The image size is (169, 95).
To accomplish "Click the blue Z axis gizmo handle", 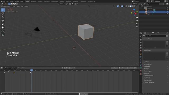I will point(134,9).
